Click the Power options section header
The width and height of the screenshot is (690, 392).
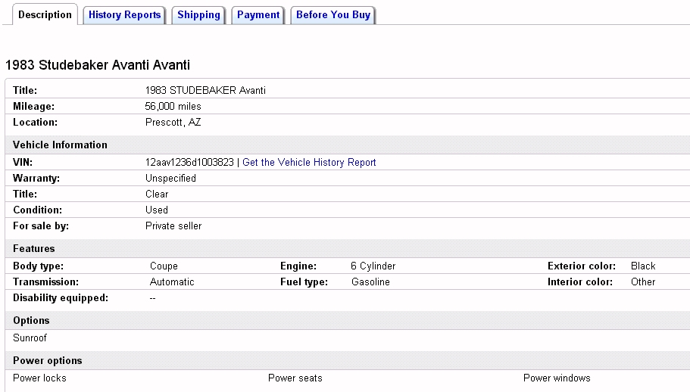[x=47, y=361]
